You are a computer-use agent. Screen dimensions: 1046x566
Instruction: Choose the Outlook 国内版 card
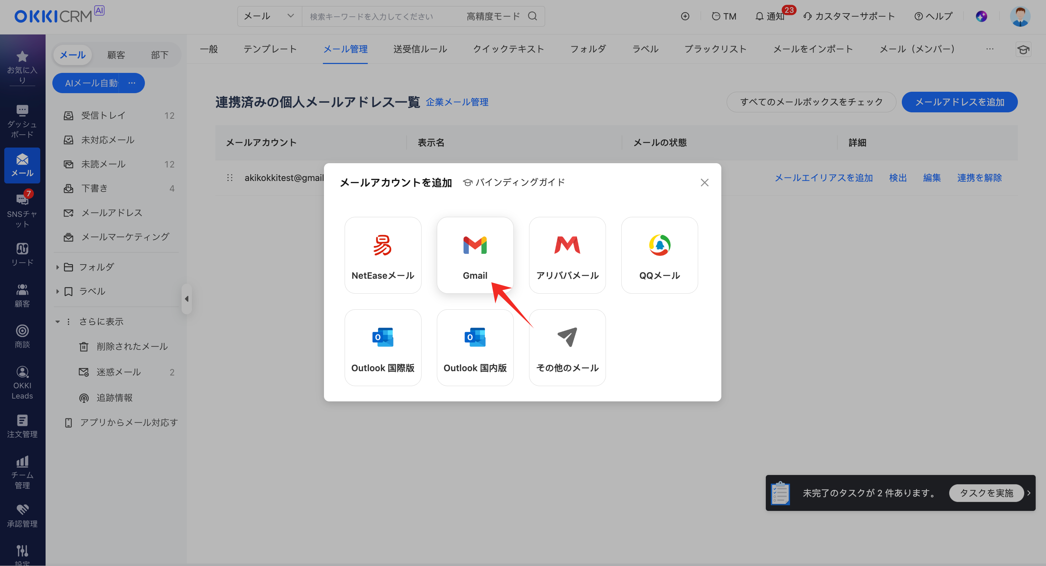475,347
